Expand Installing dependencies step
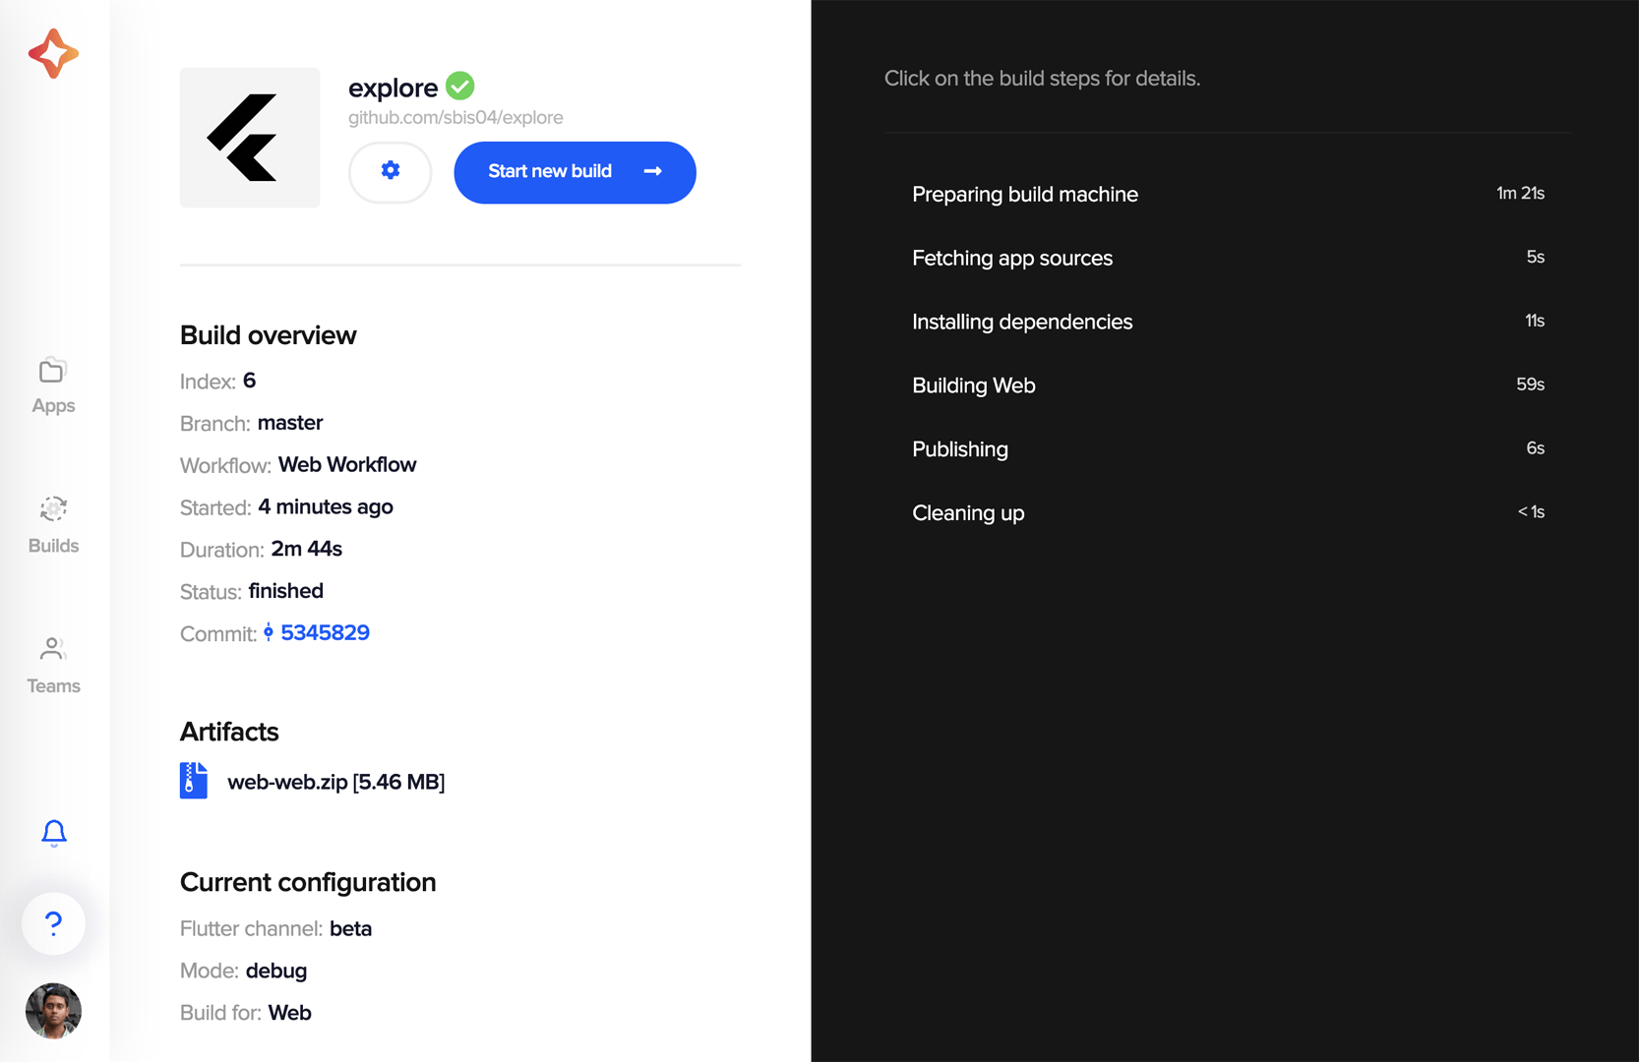This screenshot has height=1062, width=1639. (x=1228, y=322)
